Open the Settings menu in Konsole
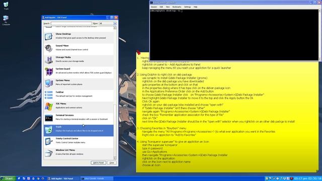The image size is (322, 181). pos(187,7)
